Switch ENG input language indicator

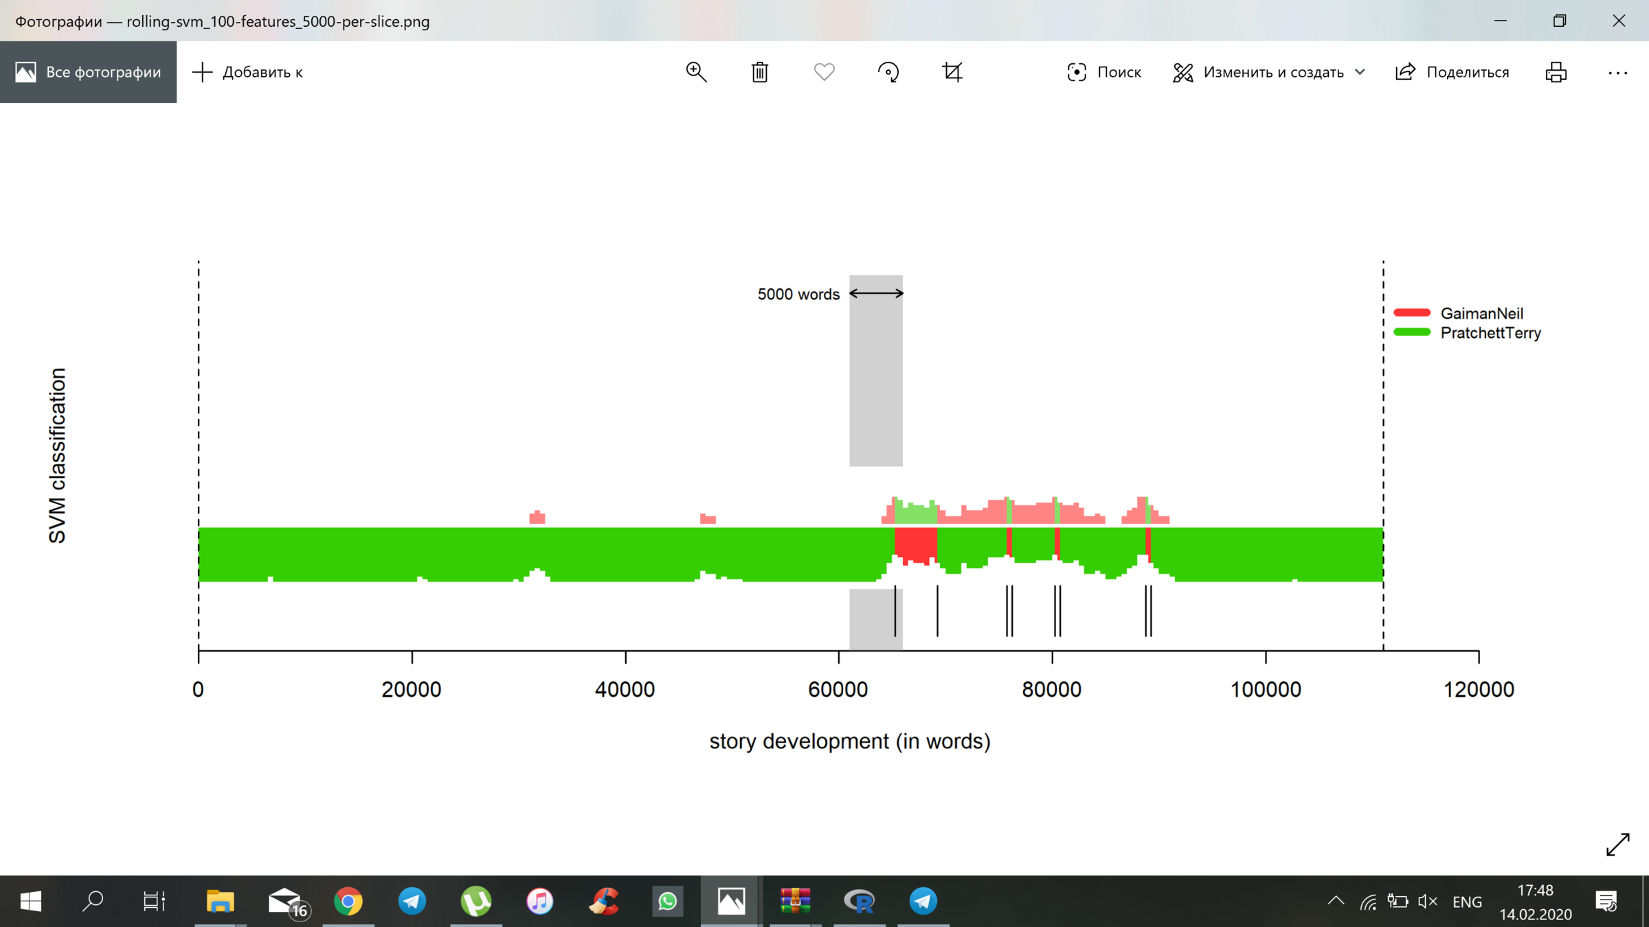tap(1467, 902)
